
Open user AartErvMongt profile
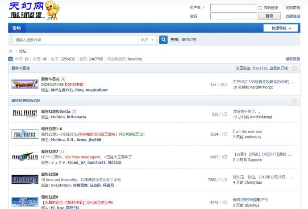pyautogui.click(x=261, y=117)
